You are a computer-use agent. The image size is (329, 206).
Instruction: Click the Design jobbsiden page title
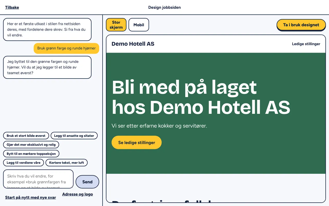[164, 7]
